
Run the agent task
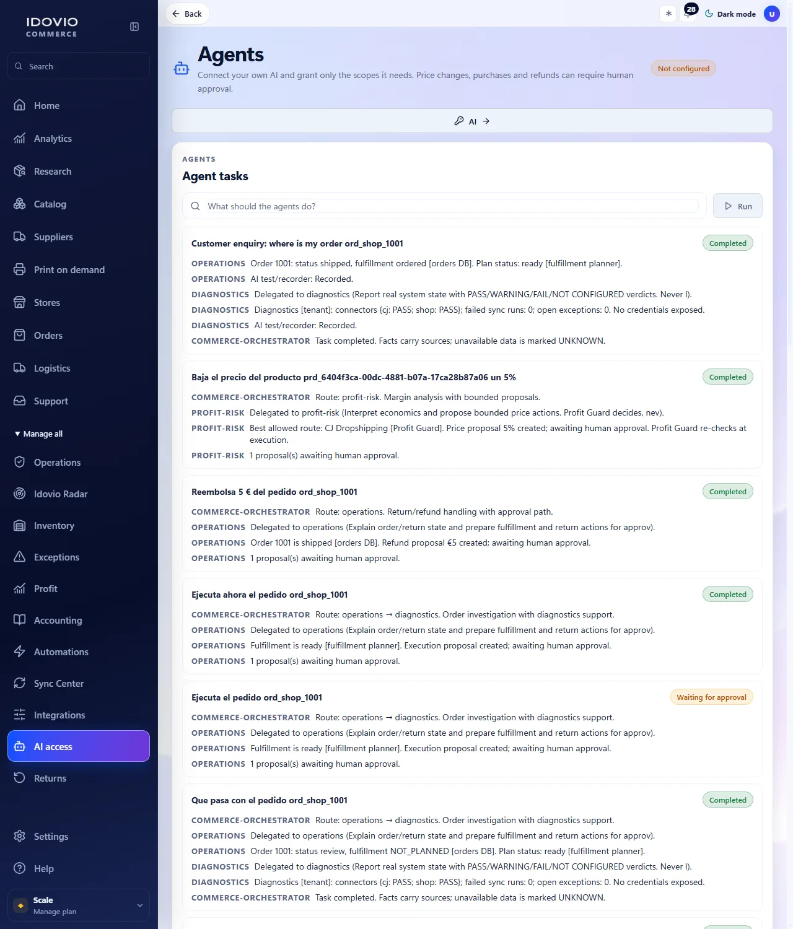point(738,206)
